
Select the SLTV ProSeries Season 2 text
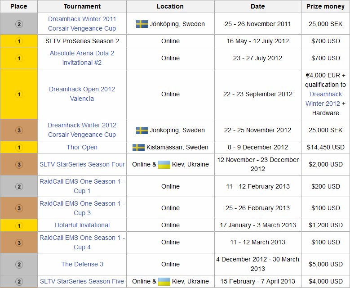pos(82,41)
